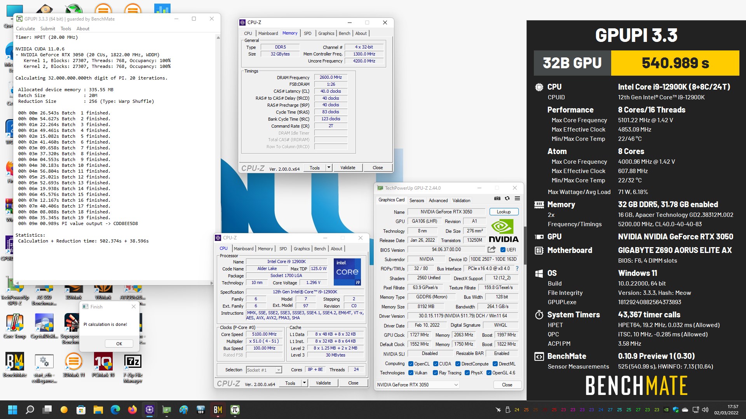746x419 pixels.
Task: Open Core Temp desktop shortcut
Action: [15, 326]
